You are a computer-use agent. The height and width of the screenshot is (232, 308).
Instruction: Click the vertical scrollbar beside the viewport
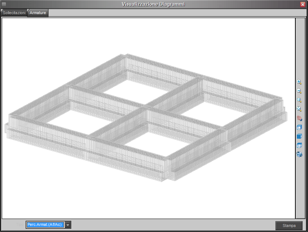(x=299, y=188)
